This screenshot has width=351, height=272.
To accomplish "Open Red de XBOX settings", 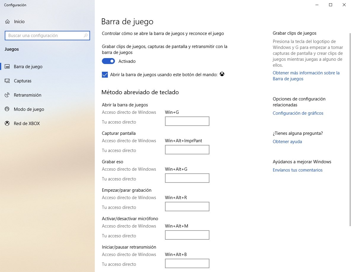I will [47, 123].
